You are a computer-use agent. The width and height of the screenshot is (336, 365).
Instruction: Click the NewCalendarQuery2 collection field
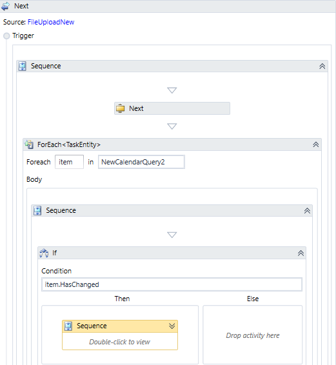[x=141, y=162]
